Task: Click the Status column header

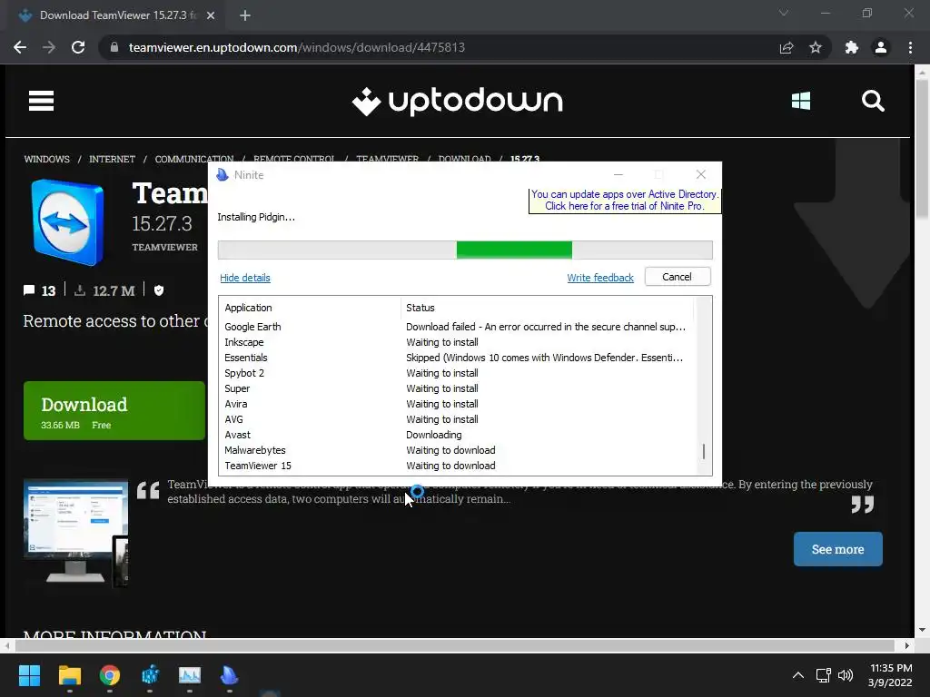Action: point(547,308)
